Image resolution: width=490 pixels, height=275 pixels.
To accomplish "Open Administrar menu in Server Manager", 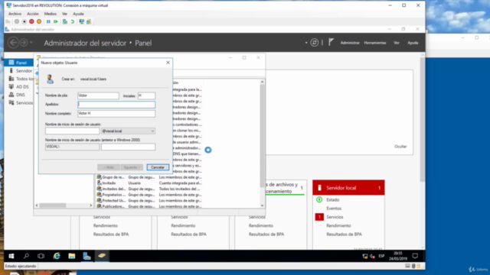I will [x=350, y=43].
